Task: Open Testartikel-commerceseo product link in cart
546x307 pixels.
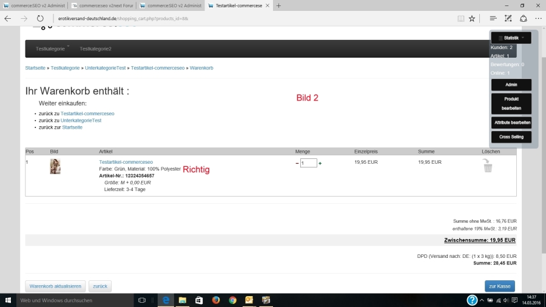Action: click(126, 162)
